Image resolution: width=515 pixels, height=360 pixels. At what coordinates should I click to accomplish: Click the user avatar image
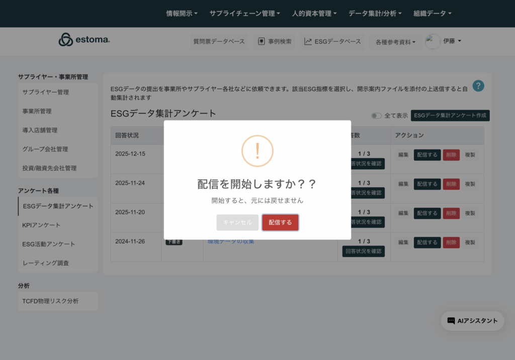click(x=433, y=42)
